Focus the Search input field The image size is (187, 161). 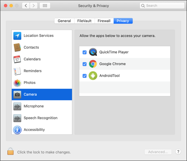[x=162, y=5]
